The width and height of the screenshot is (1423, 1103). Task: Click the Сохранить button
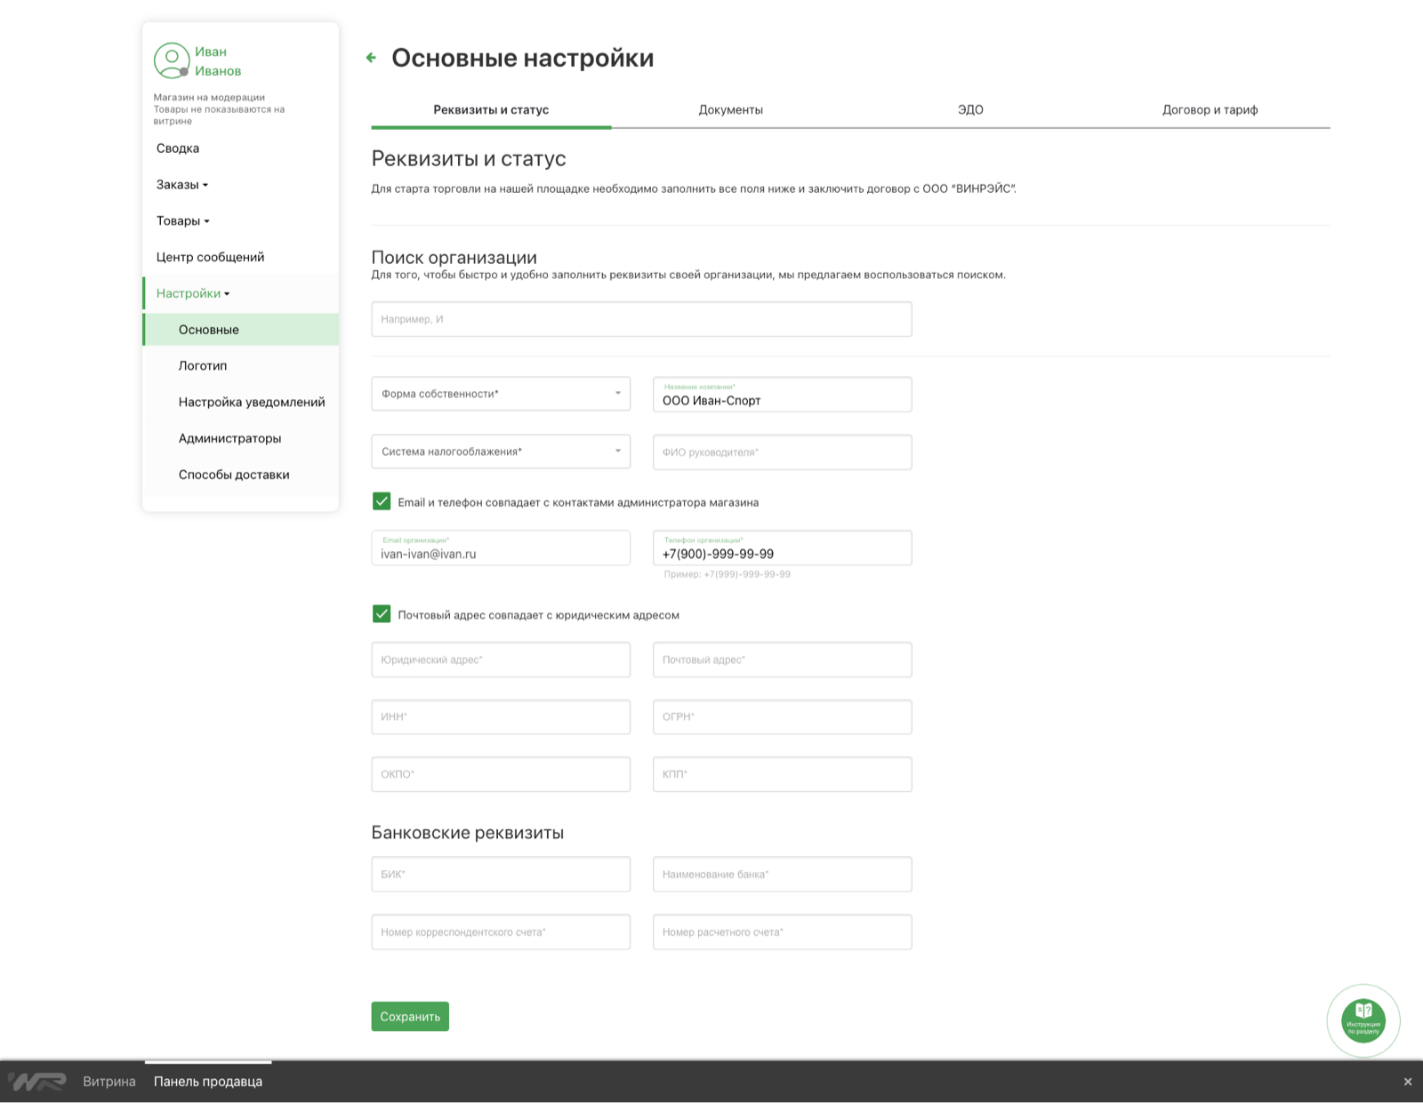[410, 1017]
